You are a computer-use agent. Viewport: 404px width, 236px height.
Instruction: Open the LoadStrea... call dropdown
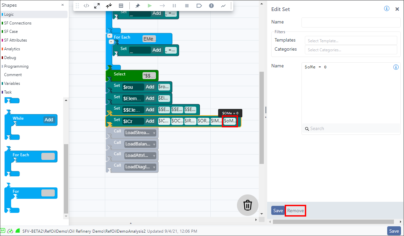click(x=140, y=133)
